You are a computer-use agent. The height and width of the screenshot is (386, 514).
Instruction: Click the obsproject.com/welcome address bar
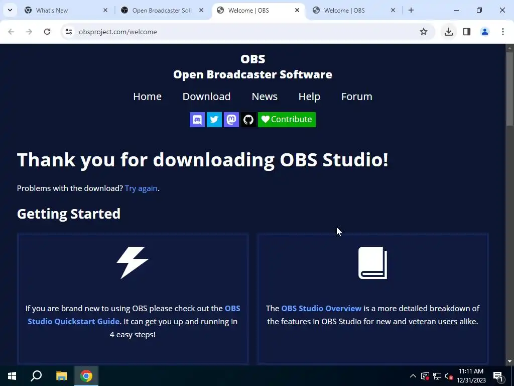tap(248, 32)
